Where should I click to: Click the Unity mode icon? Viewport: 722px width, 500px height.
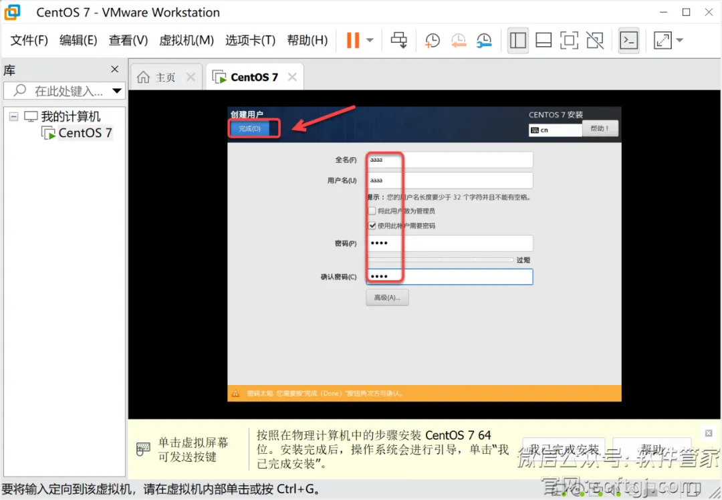pyautogui.click(x=595, y=41)
